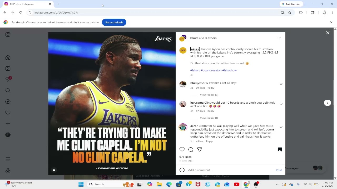The width and height of the screenshot is (337, 189).
Task: Open Instagram home from the sidebar
Action: tap(8, 57)
